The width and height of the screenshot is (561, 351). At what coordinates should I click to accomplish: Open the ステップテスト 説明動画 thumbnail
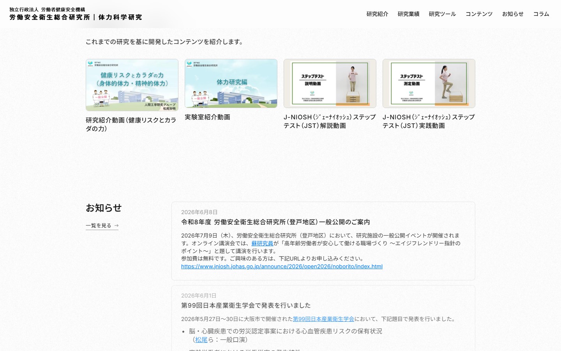[330, 83]
